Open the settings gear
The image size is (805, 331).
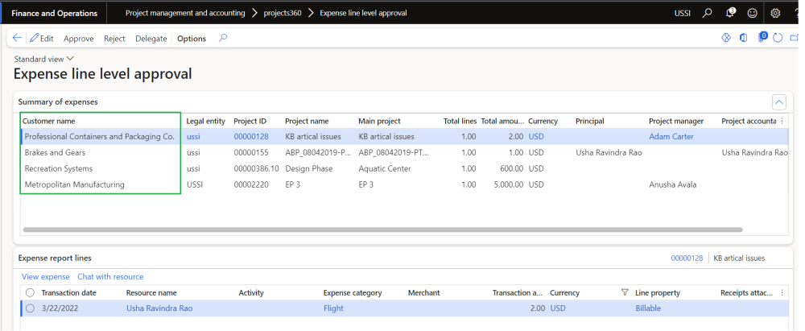click(x=775, y=13)
